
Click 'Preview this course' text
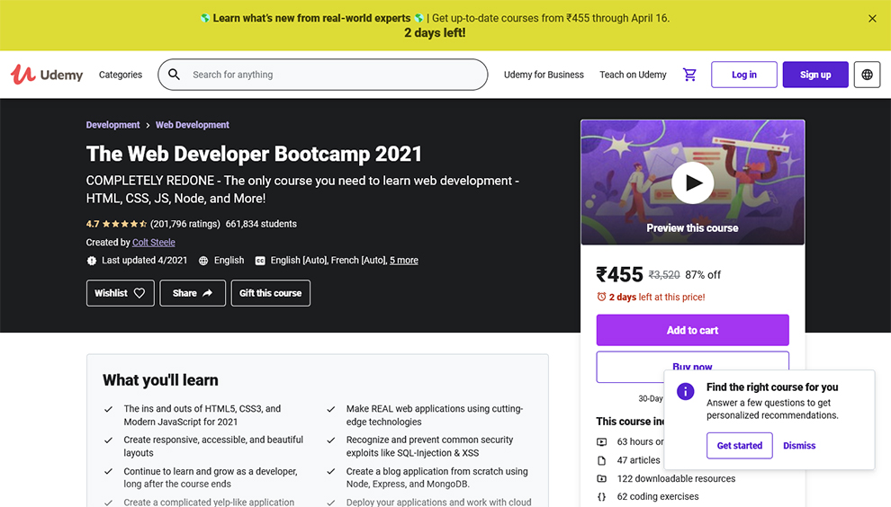[692, 228]
